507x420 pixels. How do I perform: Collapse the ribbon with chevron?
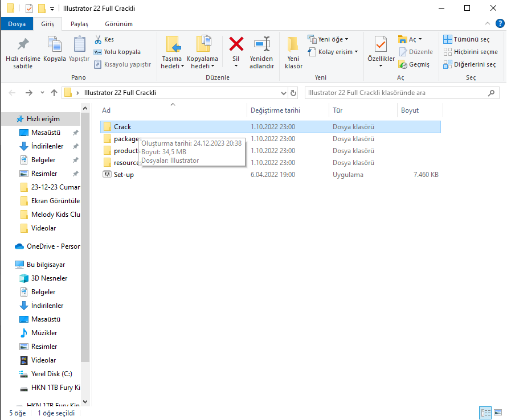pos(488,23)
